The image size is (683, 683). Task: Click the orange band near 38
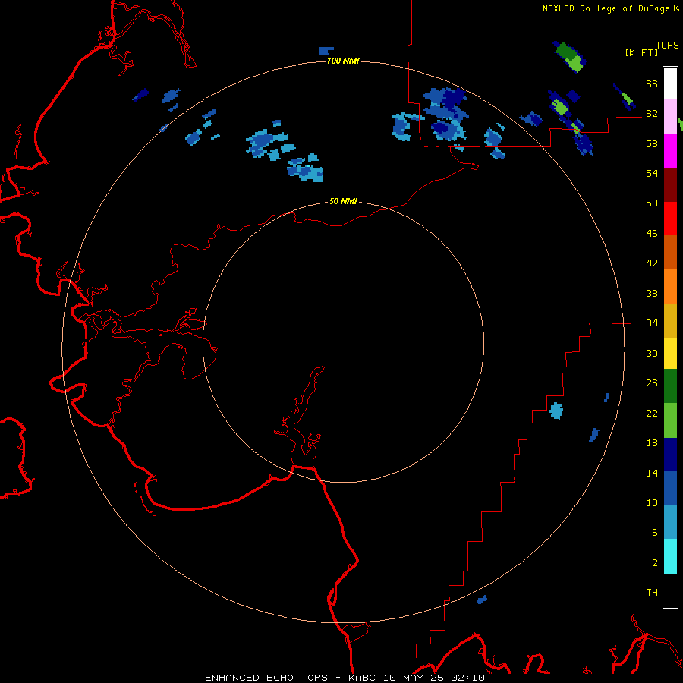[670, 287]
